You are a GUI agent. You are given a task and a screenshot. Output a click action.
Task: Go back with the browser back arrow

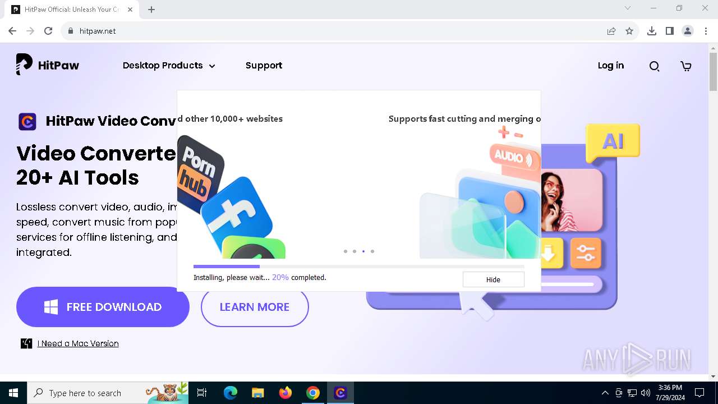click(12, 31)
